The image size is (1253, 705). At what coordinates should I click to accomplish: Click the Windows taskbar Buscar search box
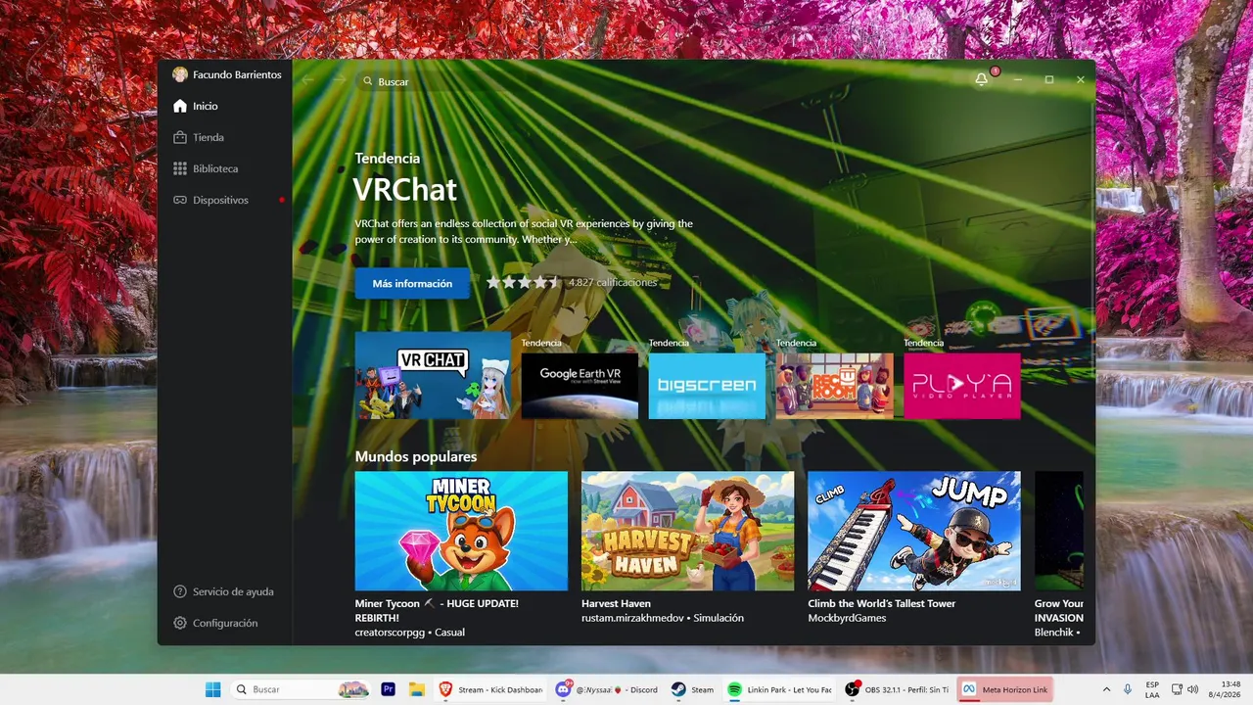302,689
